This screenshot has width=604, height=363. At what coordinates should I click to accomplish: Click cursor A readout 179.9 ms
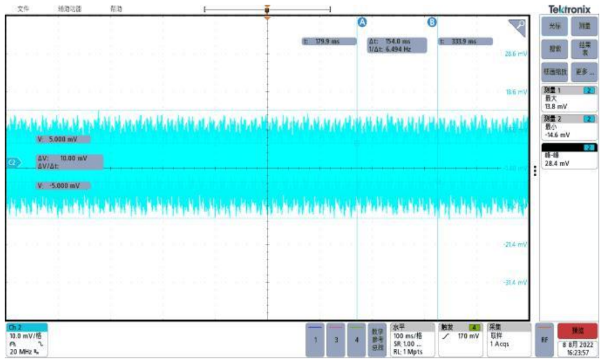[x=329, y=41]
